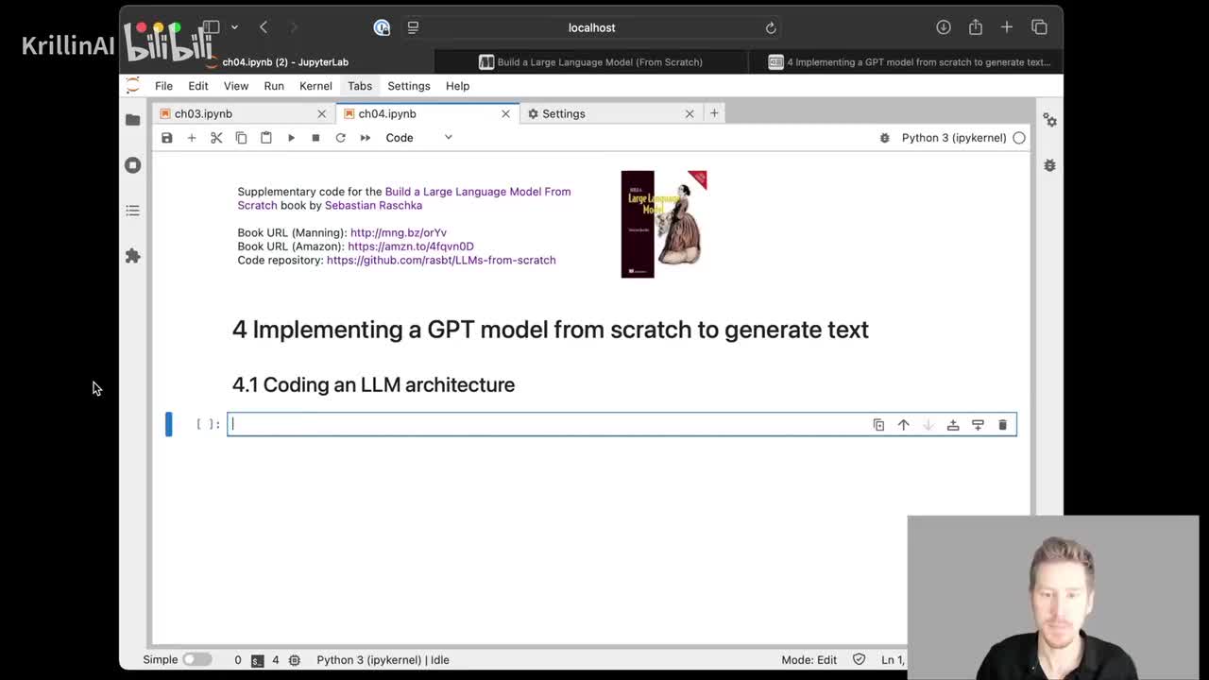Open the Settings menu

pyautogui.click(x=409, y=86)
